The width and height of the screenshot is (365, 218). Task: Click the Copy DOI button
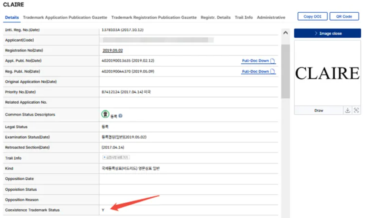pos(313,17)
